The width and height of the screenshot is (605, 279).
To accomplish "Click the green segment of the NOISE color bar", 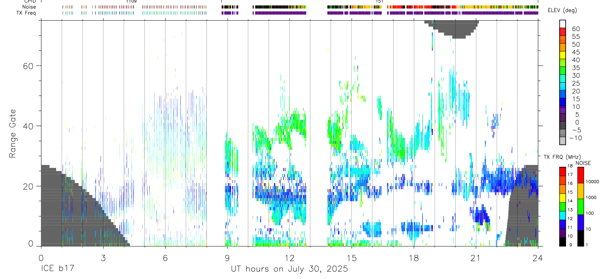I will (580, 206).
